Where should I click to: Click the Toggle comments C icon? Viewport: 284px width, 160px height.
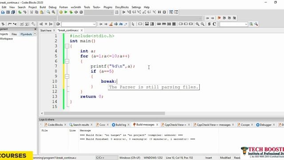coord(214,24)
